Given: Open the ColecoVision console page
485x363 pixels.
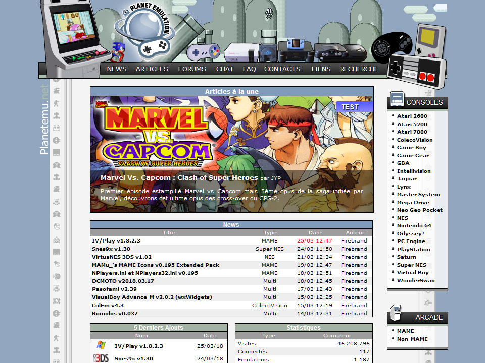Looking at the screenshot, I should pos(415,140).
